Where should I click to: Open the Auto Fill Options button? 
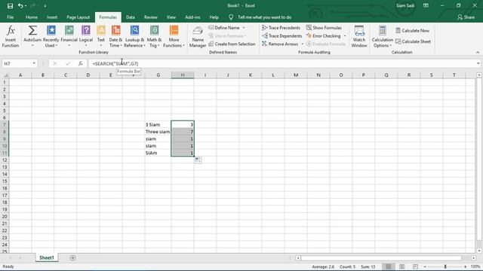pyautogui.click(x=198, y=160)
